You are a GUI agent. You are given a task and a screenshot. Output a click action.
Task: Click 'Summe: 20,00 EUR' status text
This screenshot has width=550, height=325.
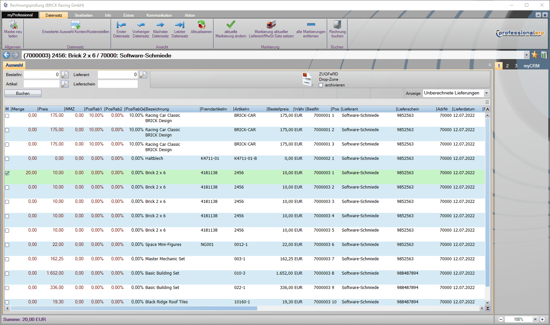(x=25, y=319)
